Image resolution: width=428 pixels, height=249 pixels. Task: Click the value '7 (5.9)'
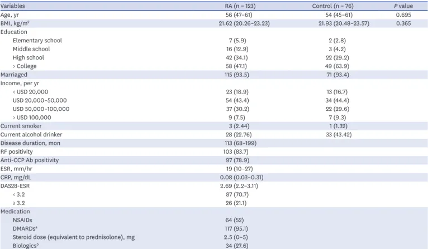tap(238, 41)
